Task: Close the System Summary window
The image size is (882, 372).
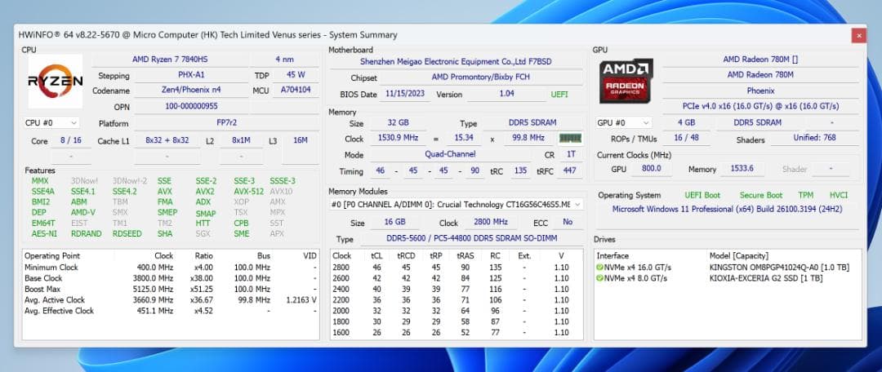Action: click(x=858, y=35)
